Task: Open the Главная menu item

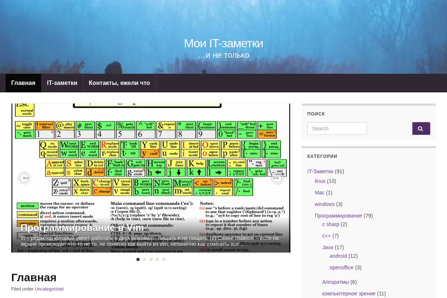Action: click(x=23, y=83)
